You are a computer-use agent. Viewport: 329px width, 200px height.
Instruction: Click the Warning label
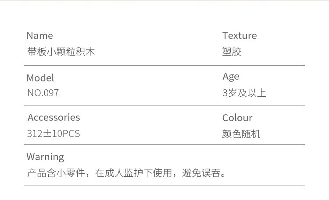point(45,157)
